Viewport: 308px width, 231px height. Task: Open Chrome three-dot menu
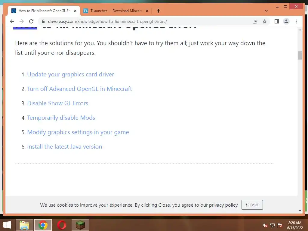coord(296,21)
